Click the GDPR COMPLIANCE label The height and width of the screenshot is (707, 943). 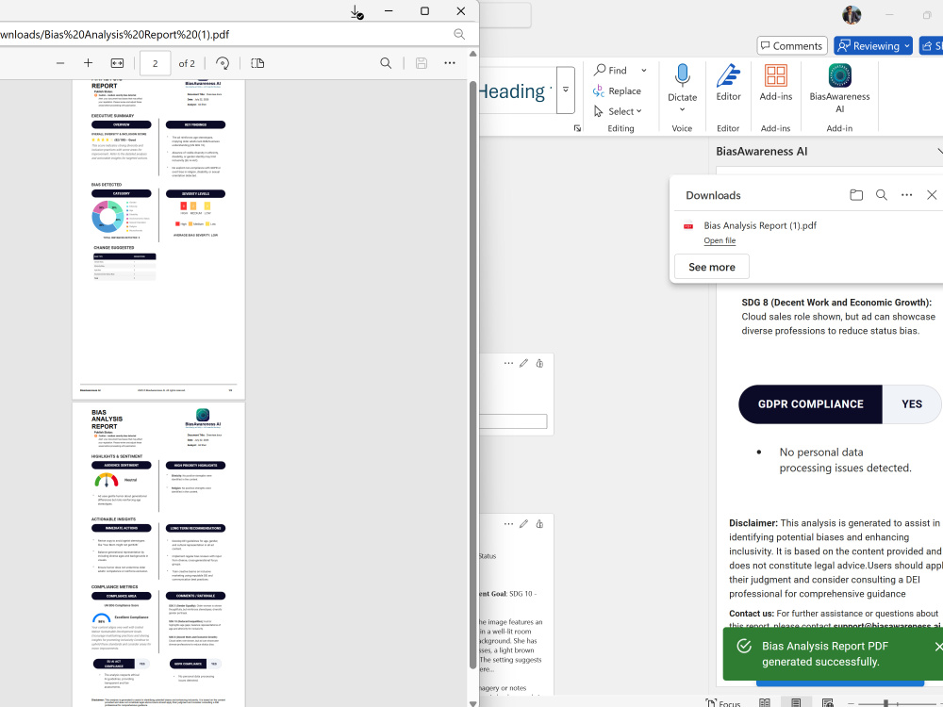coord(811,404)
